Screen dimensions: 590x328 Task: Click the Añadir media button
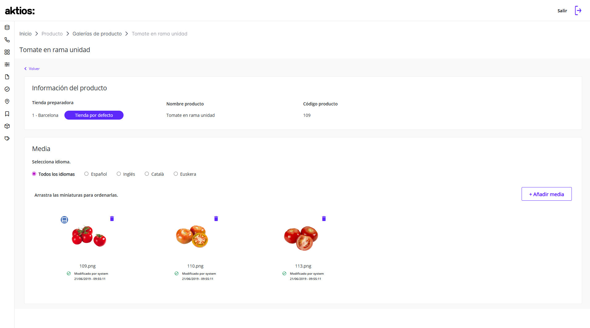[x=547, y=194]
